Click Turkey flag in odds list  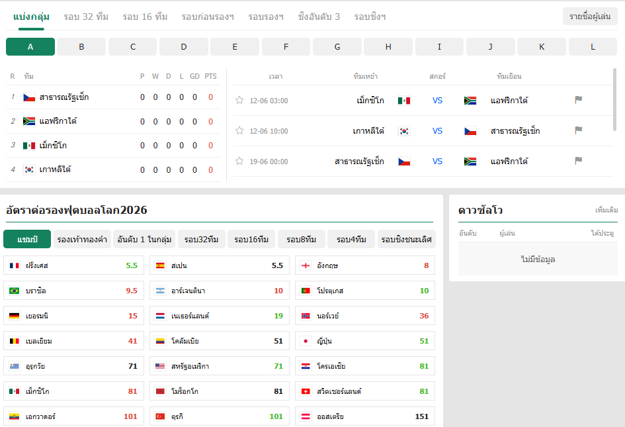coord(160,416)
